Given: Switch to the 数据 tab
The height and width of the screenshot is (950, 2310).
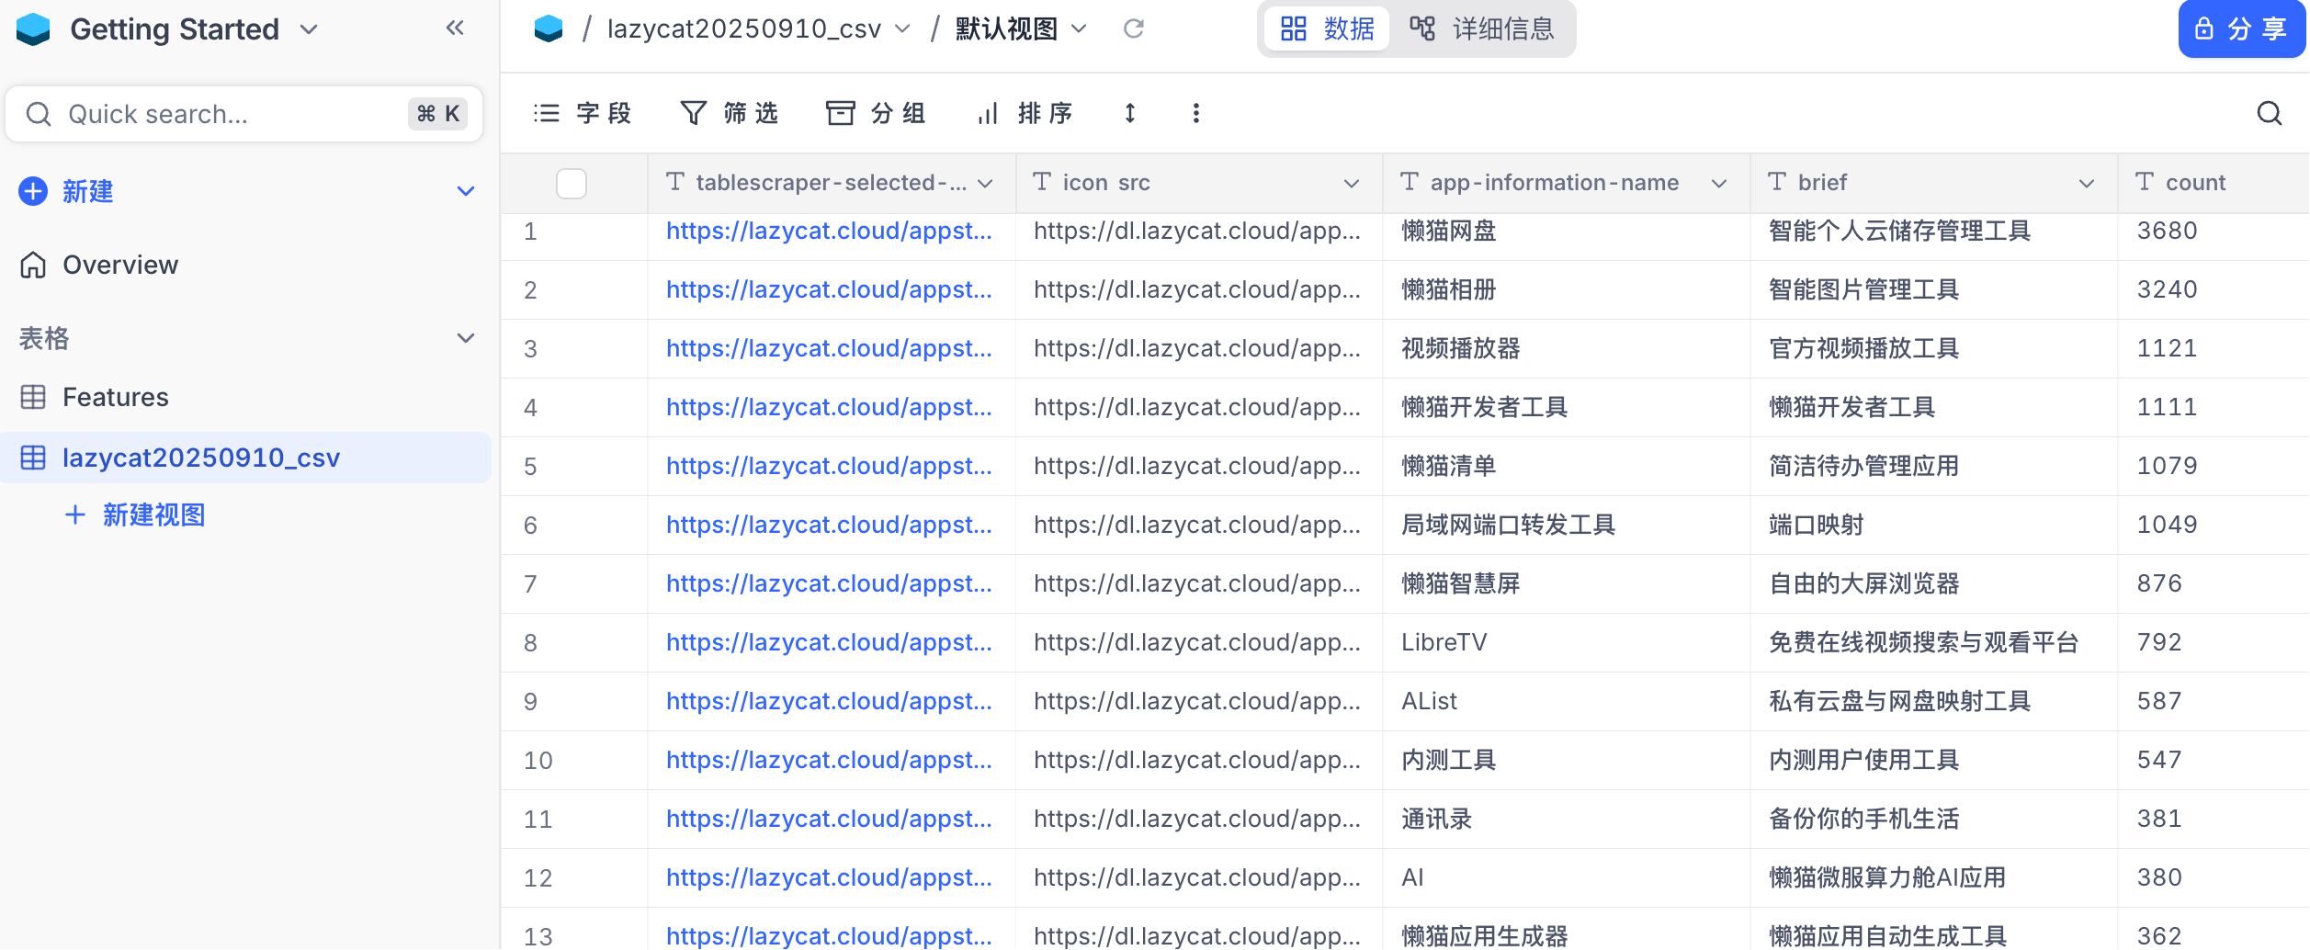Looking at the screenshot, I should coord(1327,28).
